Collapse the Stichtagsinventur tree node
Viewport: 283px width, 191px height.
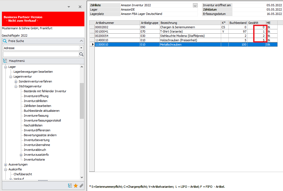coord(16,87)
